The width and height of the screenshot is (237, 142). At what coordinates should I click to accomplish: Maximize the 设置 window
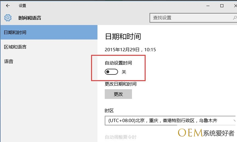[x=222, y=5]
